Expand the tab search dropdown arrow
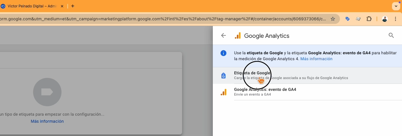The image size is (402, 136). [395, 6]
